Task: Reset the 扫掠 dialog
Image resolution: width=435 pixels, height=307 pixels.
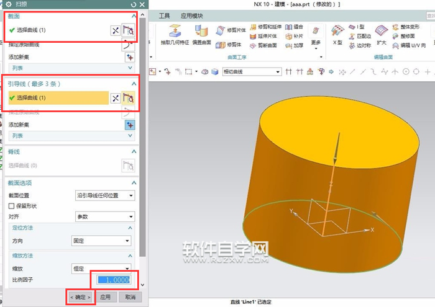Action: tap(134, 4)
